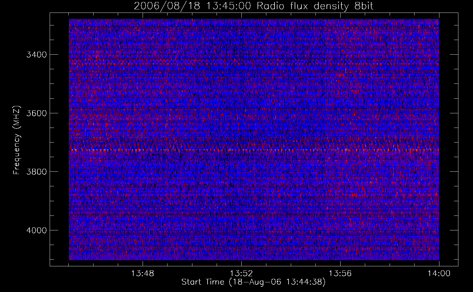The image size is (473, 292).
Task: Click the 'Frequency (MHZ)' y-axis label
Action: pyautogui.click(x=17, y=140)
